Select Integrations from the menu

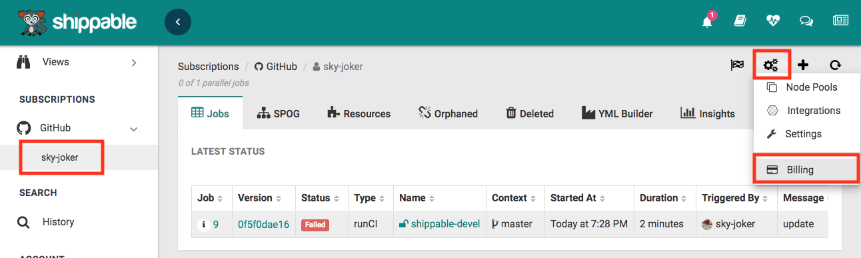pyautogui.click(x=807, y=111)
